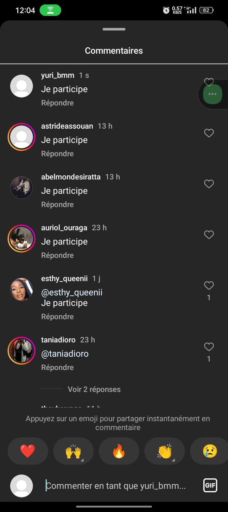Expand Voir 2 réponses under taniadioro
Image resolution: width=228 pixels, height=512 pixels.
[94, 389]
